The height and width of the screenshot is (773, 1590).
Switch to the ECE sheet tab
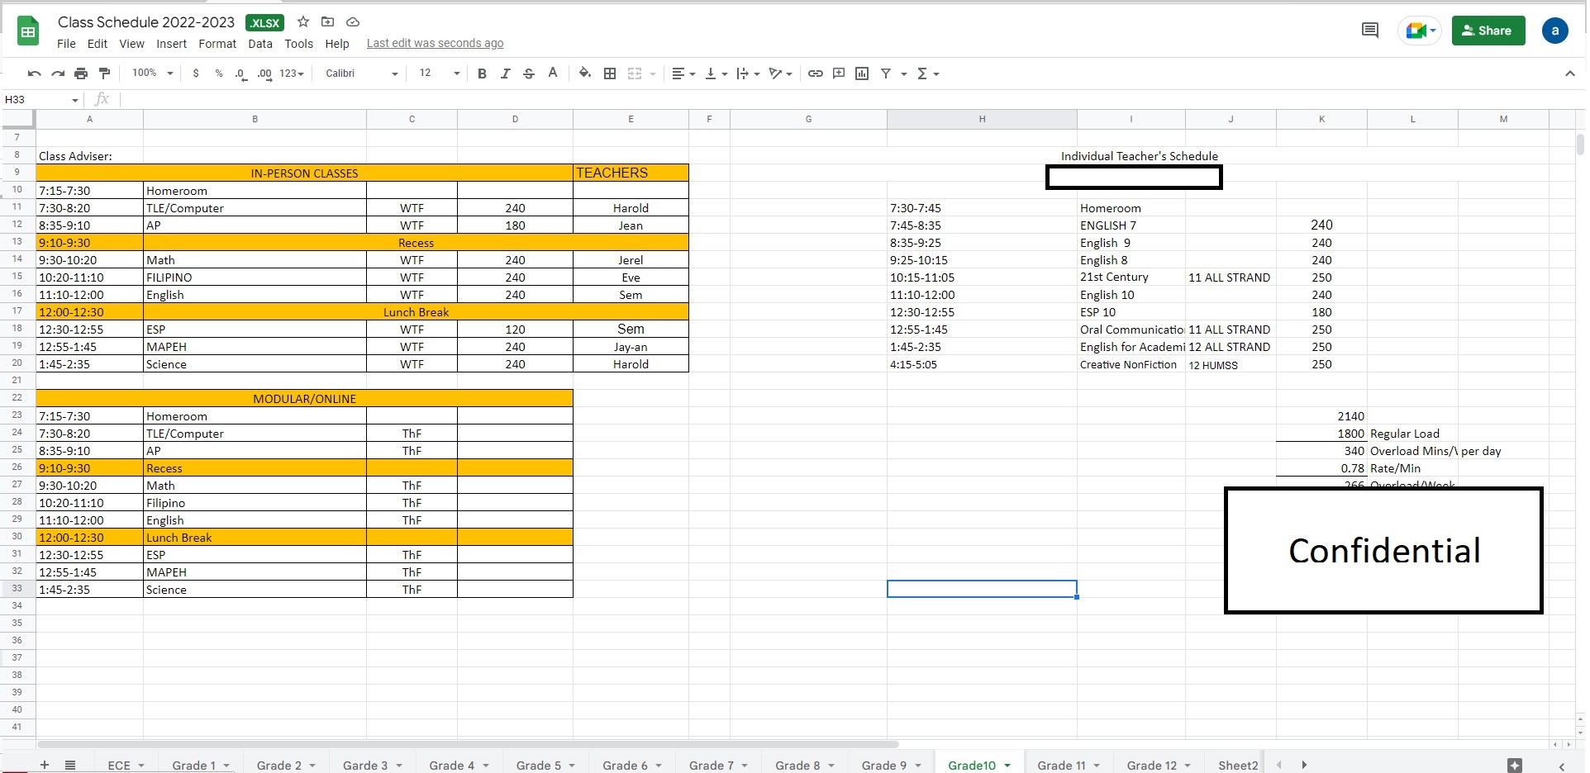point(119,766)
